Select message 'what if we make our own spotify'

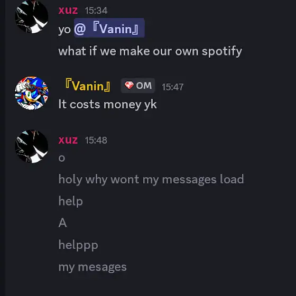click(x=150, y=51)
